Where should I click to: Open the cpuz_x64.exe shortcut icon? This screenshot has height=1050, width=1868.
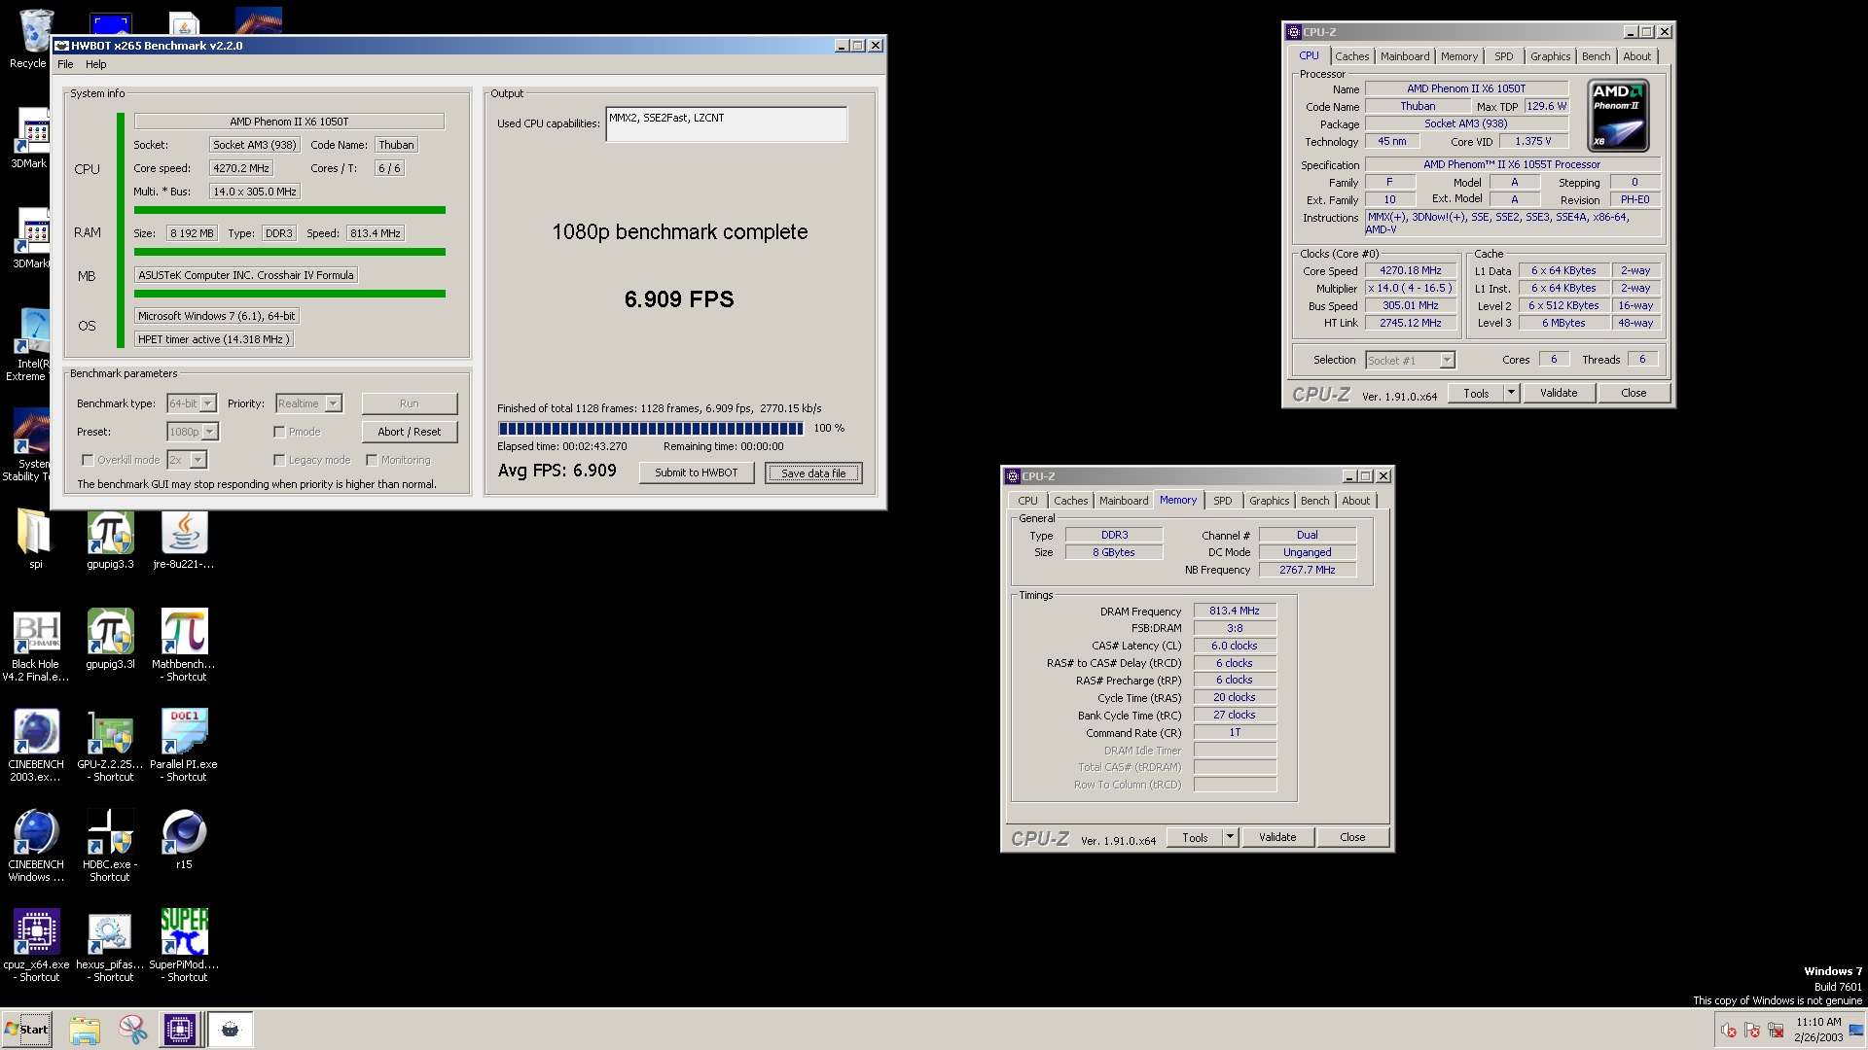(36, 945)
